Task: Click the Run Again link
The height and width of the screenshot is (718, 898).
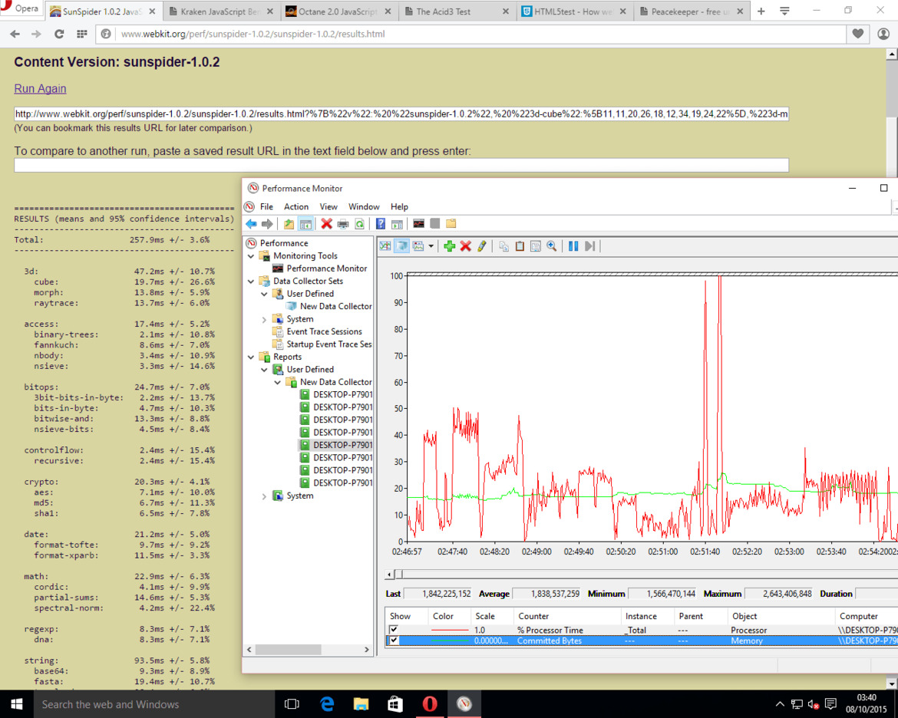Action: tap(40, 89)
